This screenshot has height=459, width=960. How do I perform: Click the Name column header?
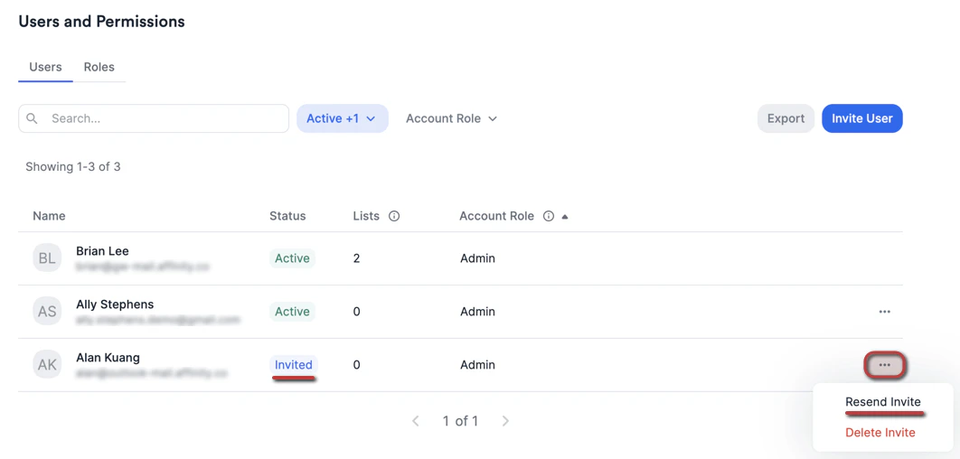click(49, 216)
